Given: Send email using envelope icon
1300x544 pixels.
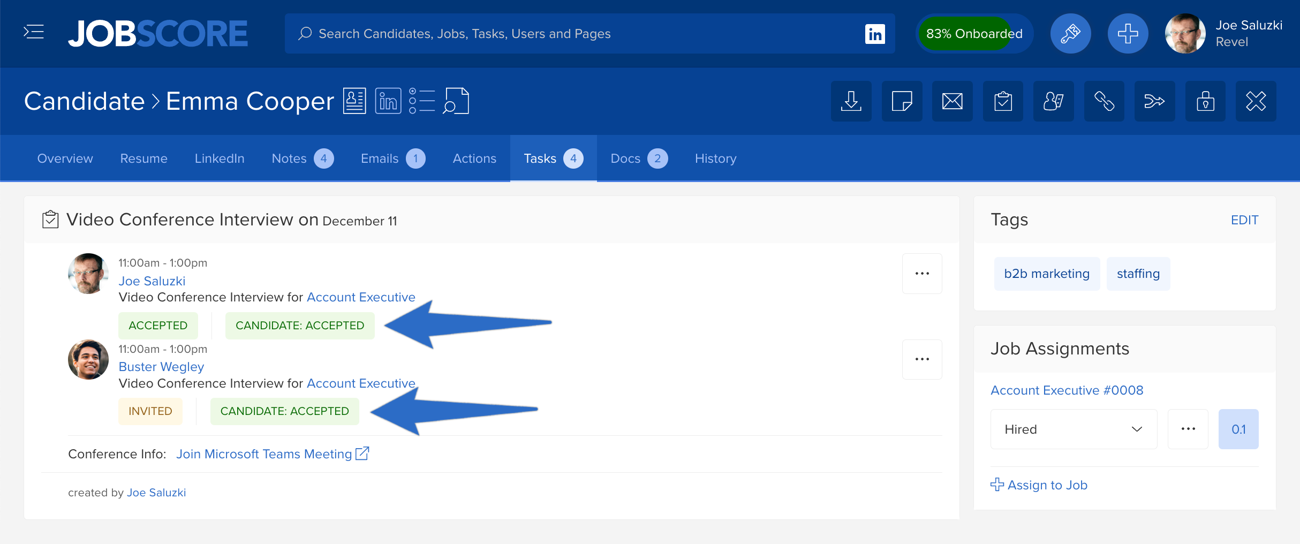Looking at the screenshot, I should pos(953,101).
